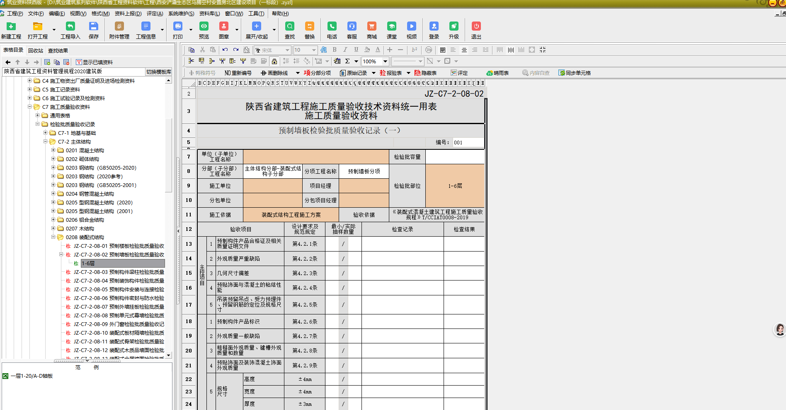Click the redo arrow in editor toolbar
This screenshot has width=786, height=410.
coord(235,50)
